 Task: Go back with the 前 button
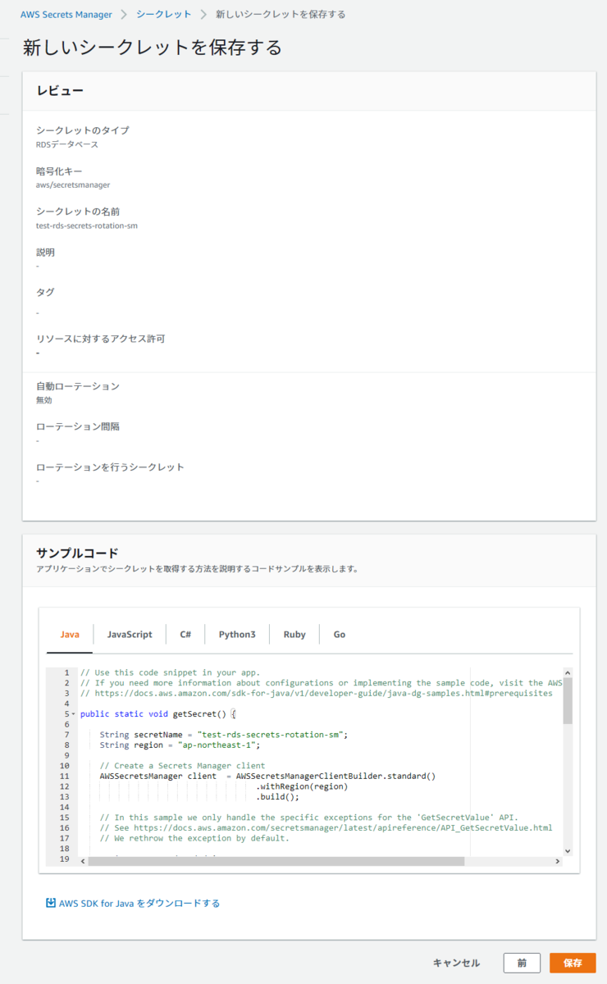522,963
